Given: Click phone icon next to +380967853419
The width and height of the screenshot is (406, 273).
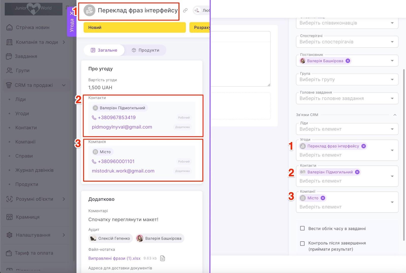Looking at the screenshot, I should click(x=94, y=118).
